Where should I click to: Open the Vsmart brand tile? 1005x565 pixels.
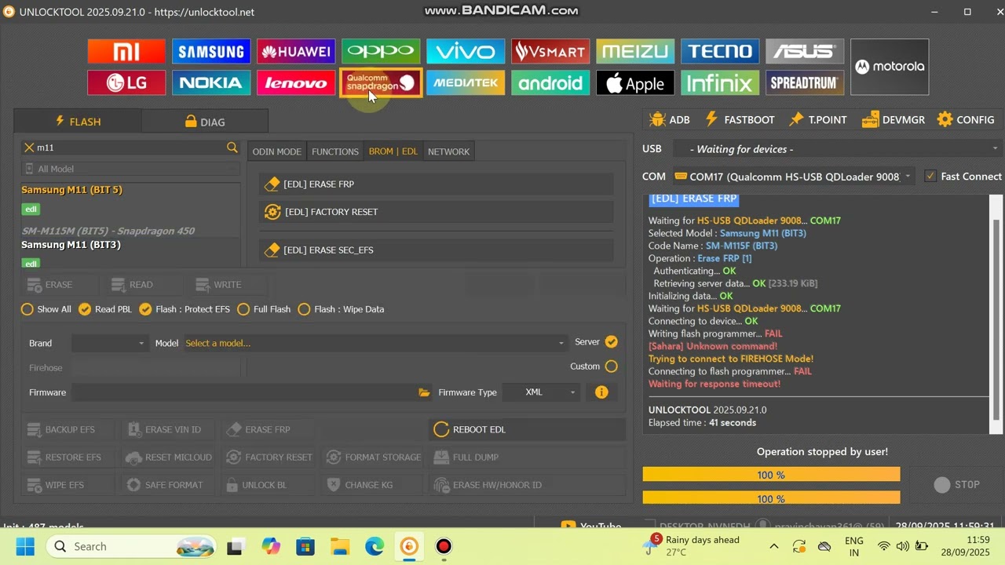[550, 52]
